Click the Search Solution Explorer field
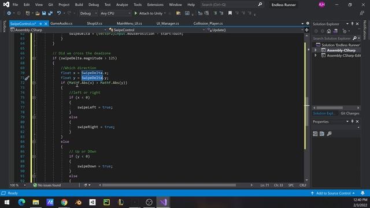 [x=332, y=38]
